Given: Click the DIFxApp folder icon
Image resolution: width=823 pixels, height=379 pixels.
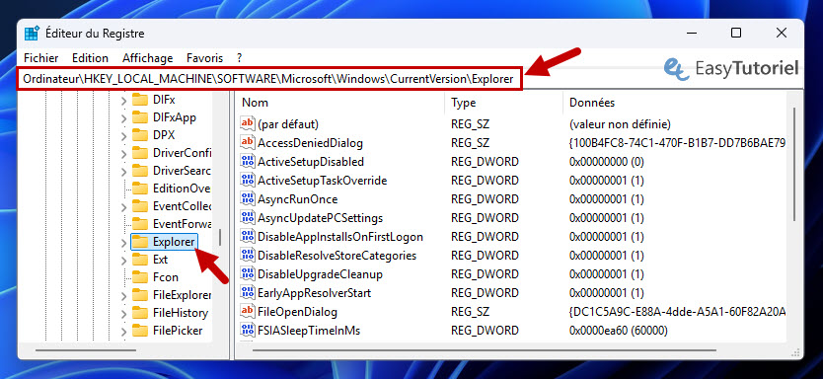Looking at the screenshot, I should pyautogui.click(x=139, y=117).
